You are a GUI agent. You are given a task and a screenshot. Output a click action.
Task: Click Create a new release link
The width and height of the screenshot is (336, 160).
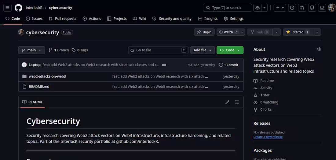268,137
